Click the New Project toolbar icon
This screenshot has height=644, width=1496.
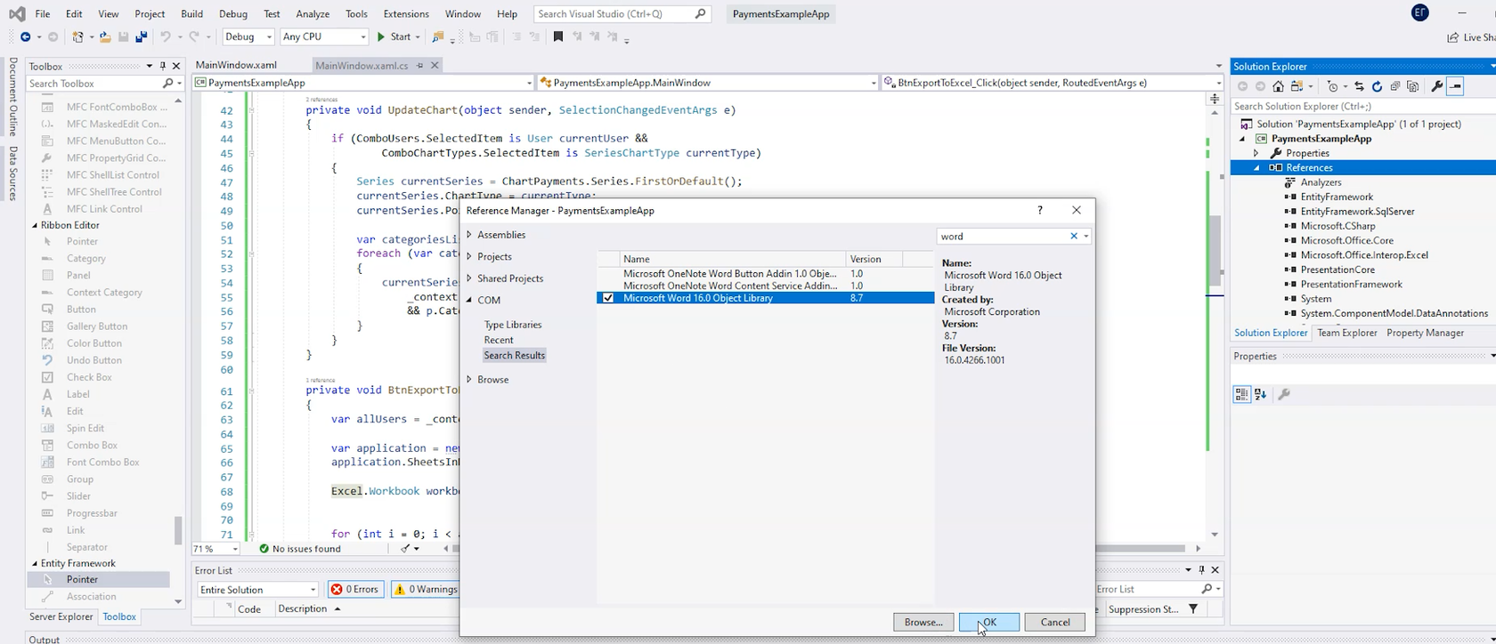coord(77,36)
